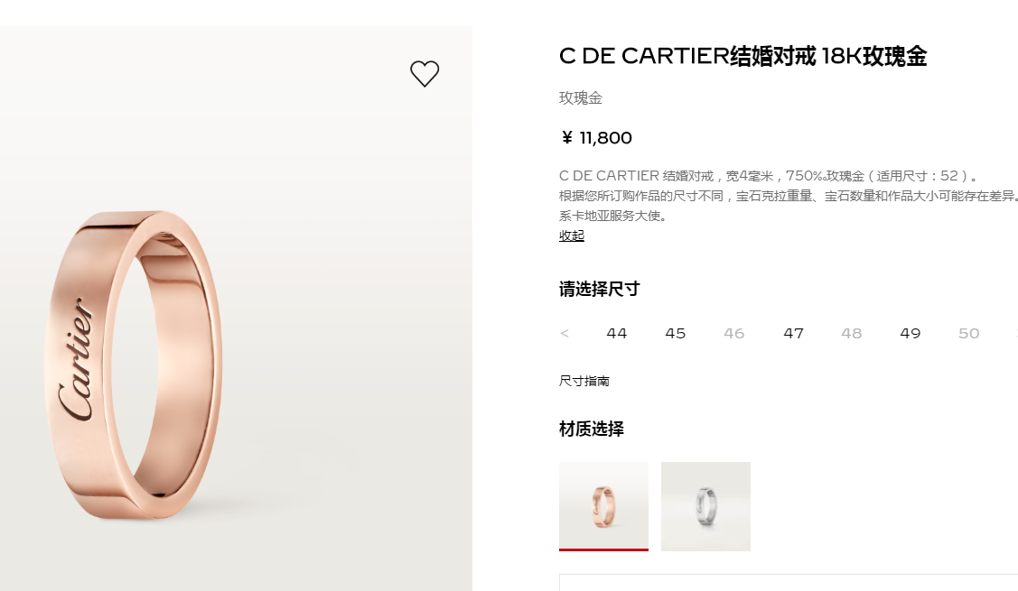Click the 请选择尺寸 heading
The height and width of the screenshot is (591, 1018).
coord(599,290)
